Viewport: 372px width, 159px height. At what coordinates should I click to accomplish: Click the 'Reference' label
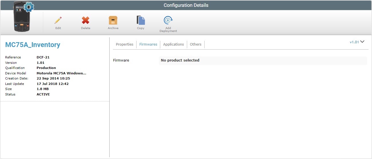coord(13,57)
